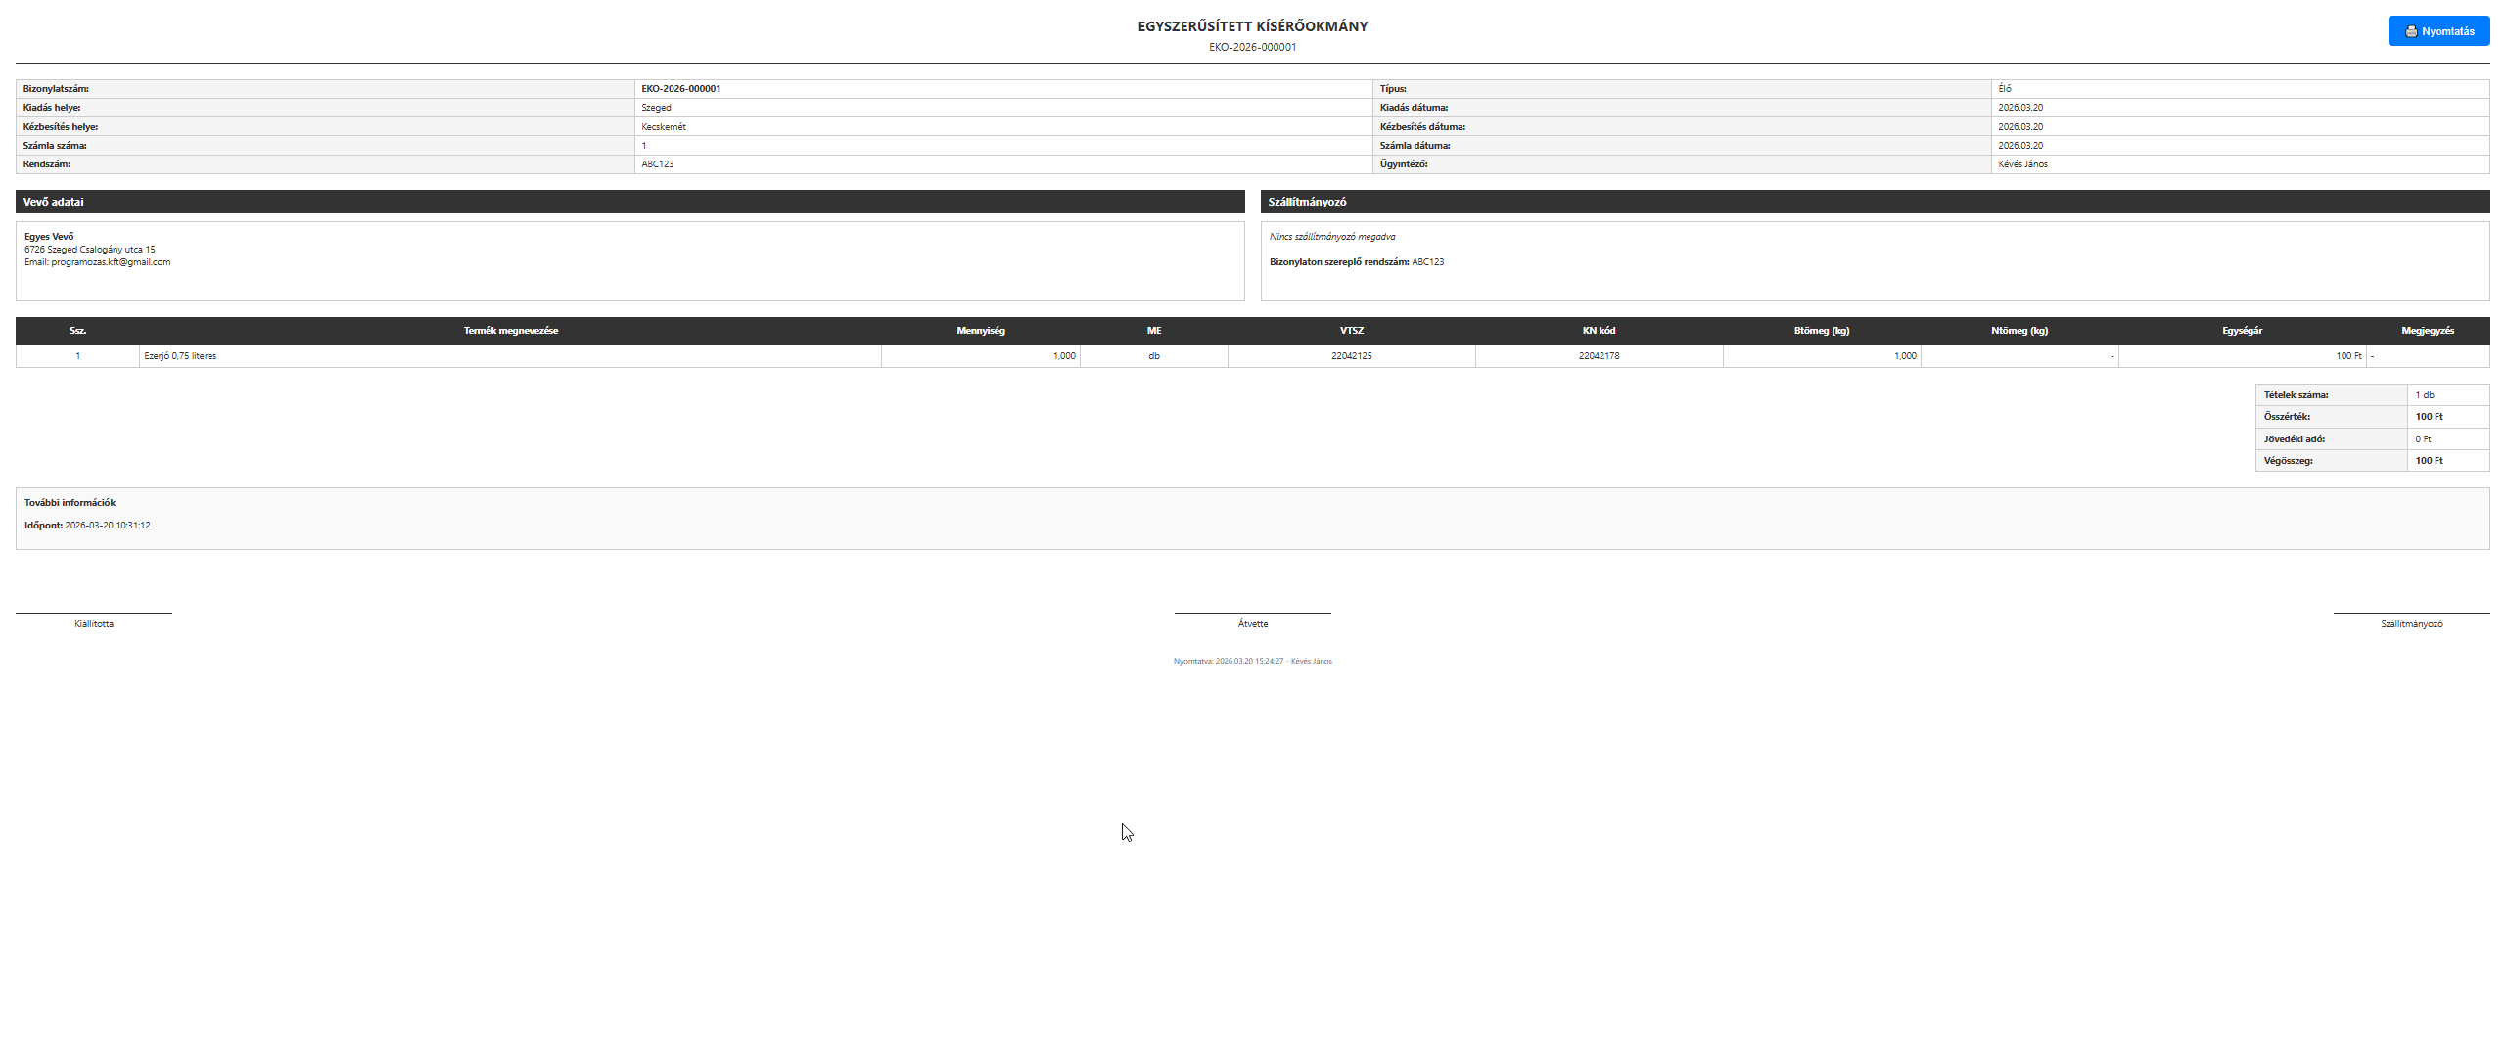2506x1057 pixels.
Task: Click the Kiállította signature label
Action: 94,624
